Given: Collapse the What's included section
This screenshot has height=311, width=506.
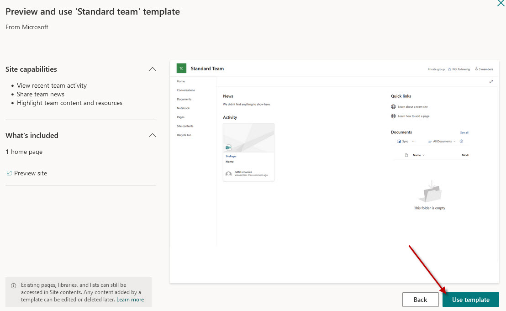Looking at the screenshot, I should click(x=153, y=135).
